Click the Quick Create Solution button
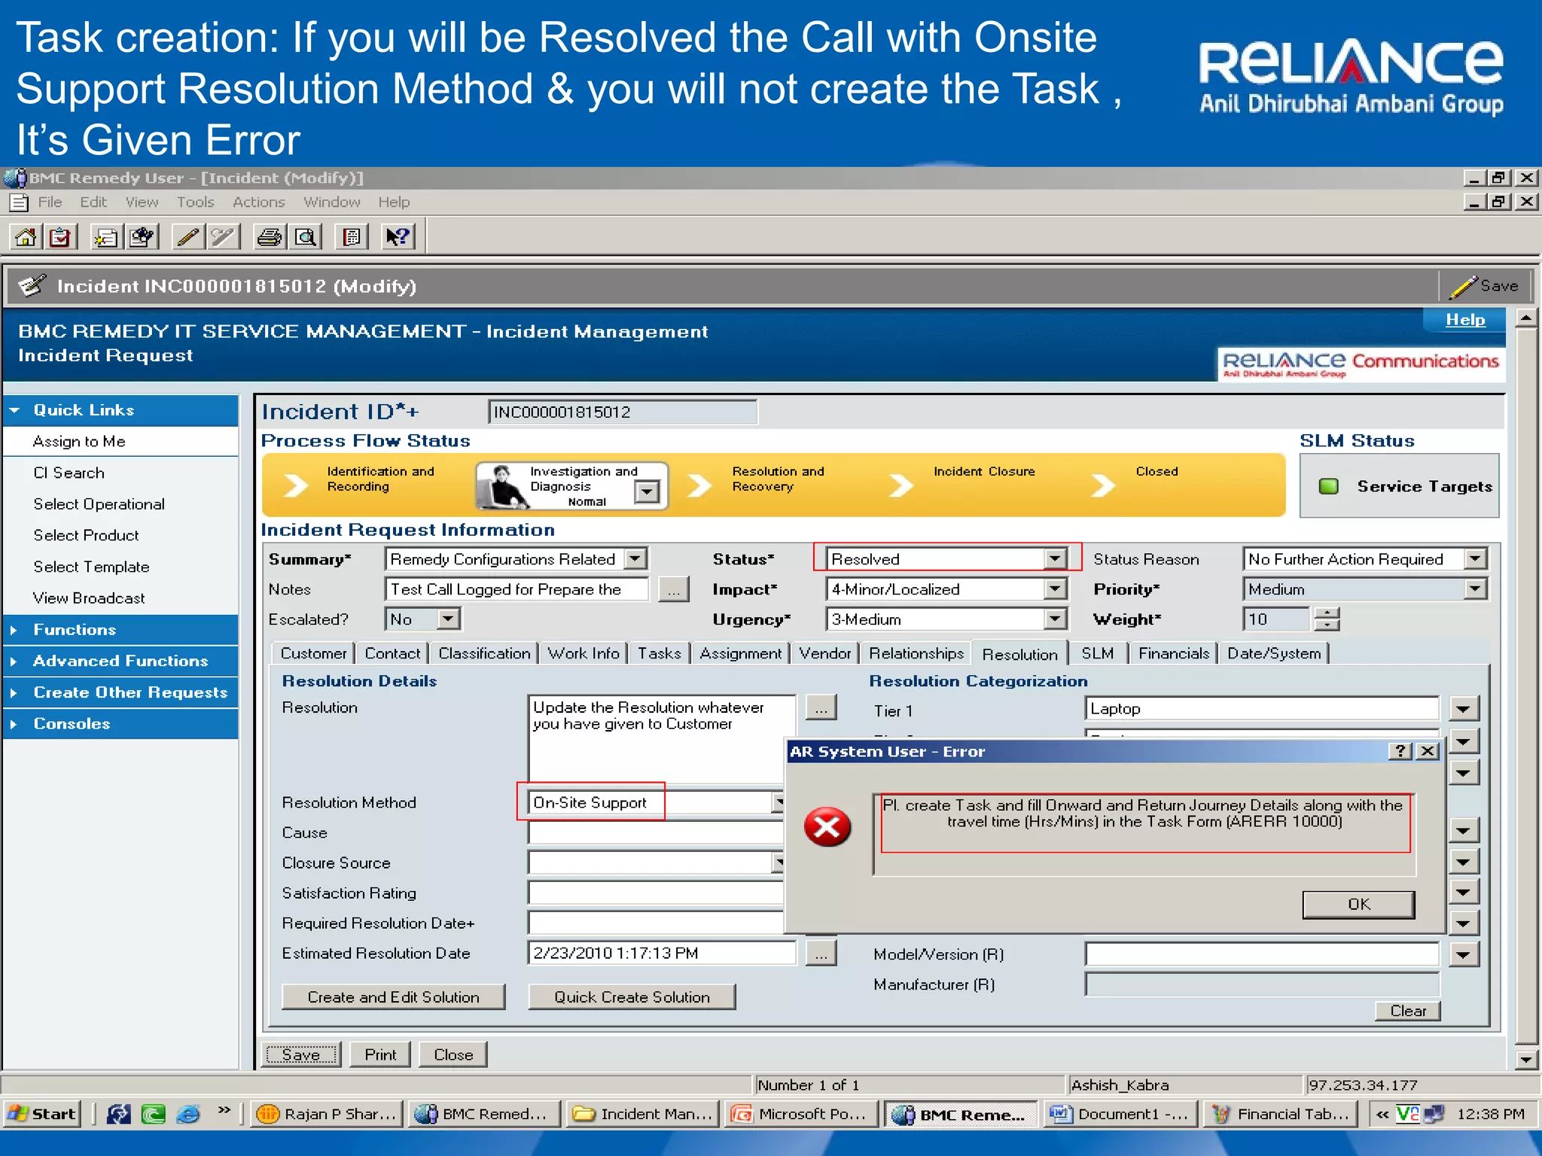The height and width of the screenshot is (1156, 1542). [x=632, y=997]
